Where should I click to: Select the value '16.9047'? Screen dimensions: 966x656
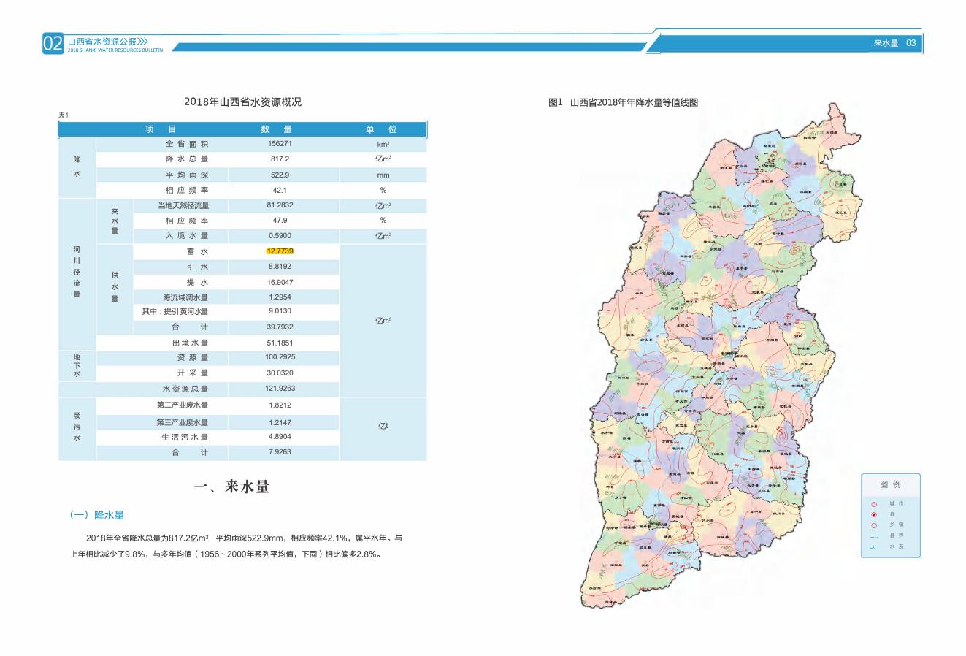pyautogui.click(x=280, y=282)
